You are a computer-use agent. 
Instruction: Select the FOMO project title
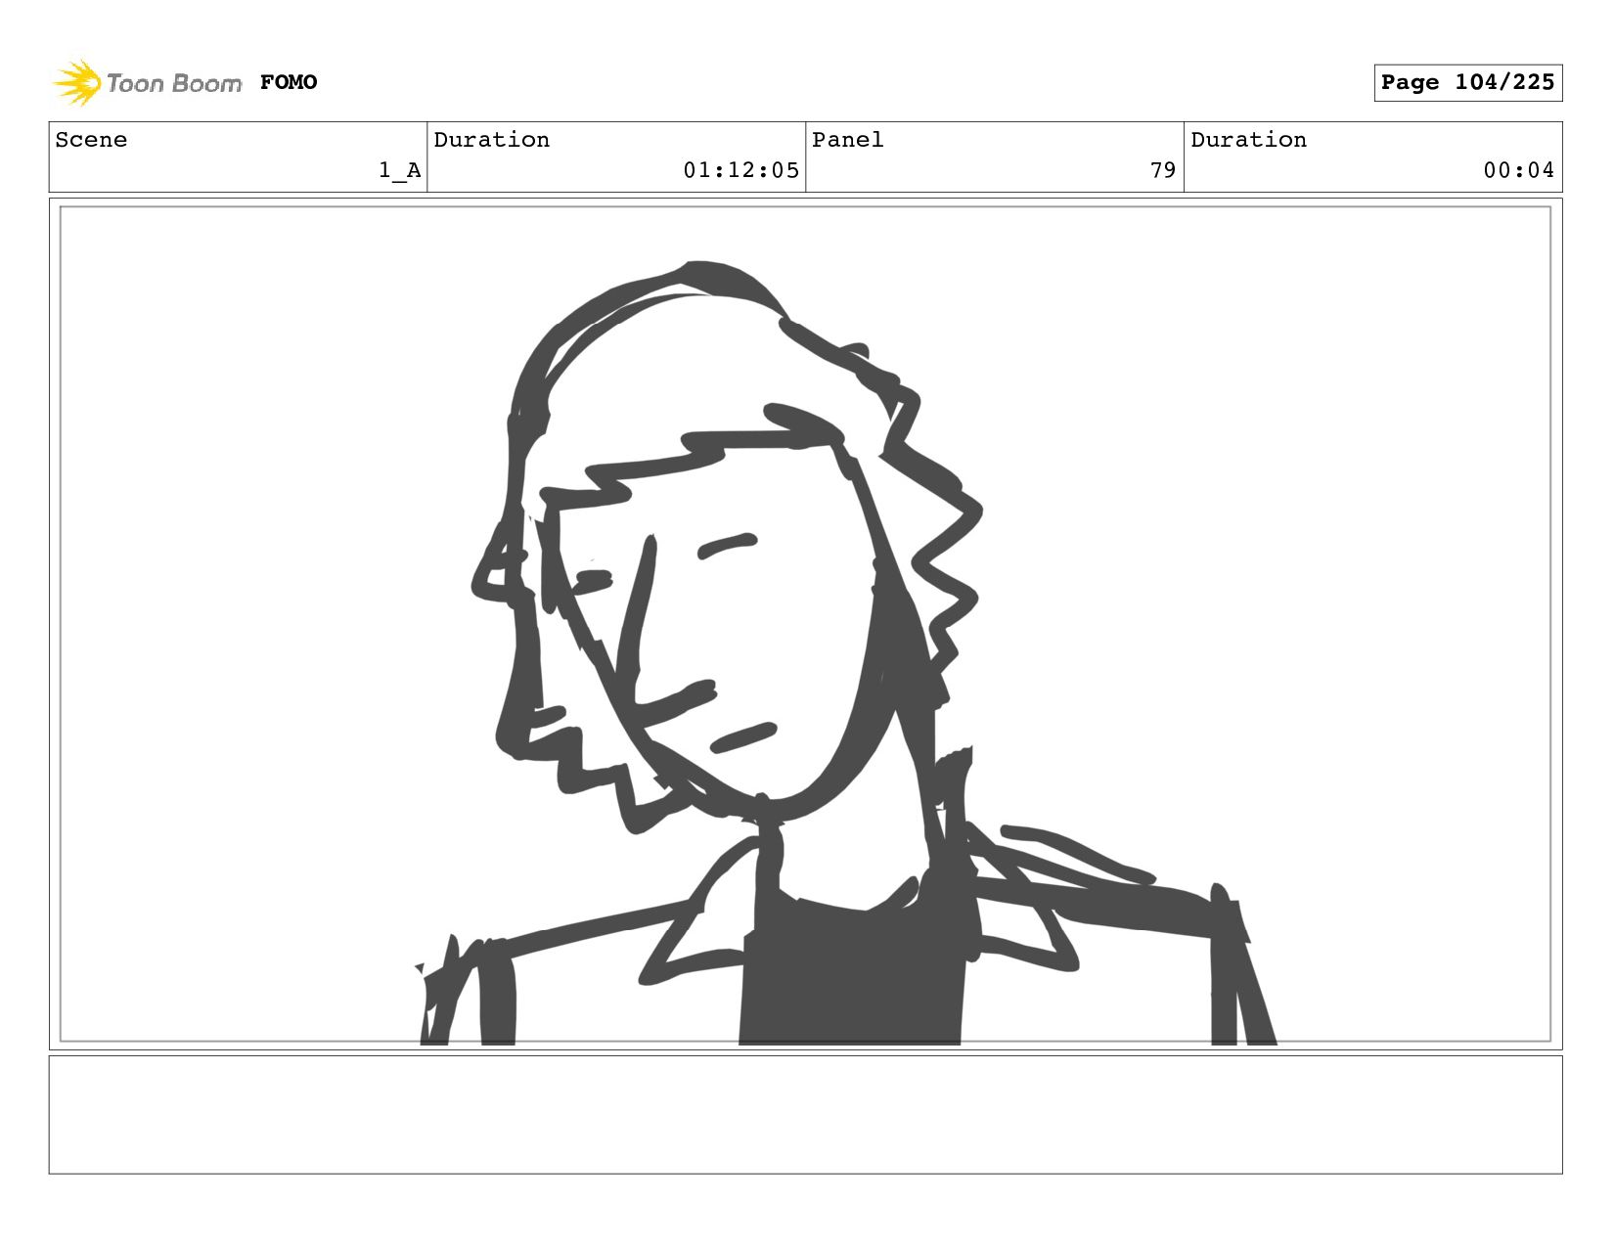pos(289,82)
